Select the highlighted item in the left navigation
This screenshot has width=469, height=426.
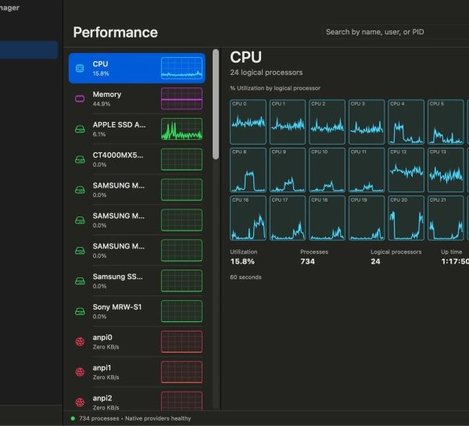coord(29,50)
